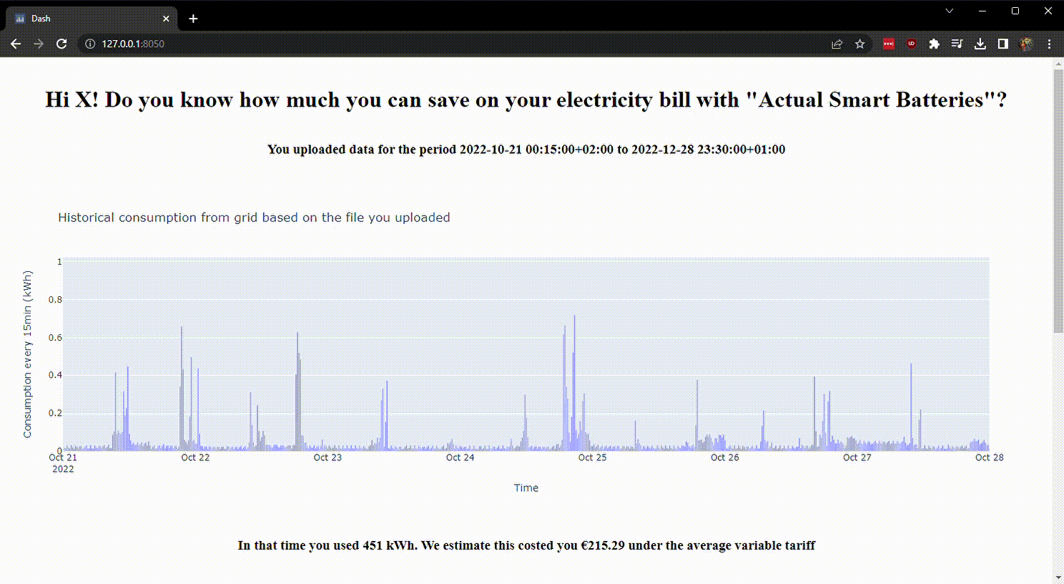Open the Chrome profile avatar
Image resolution: width=1064 pixels, height=584 pixels.
(x=1026, y=44)
